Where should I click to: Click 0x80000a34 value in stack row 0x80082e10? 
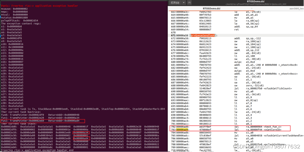pyautogui.click(x=81, y=133)
